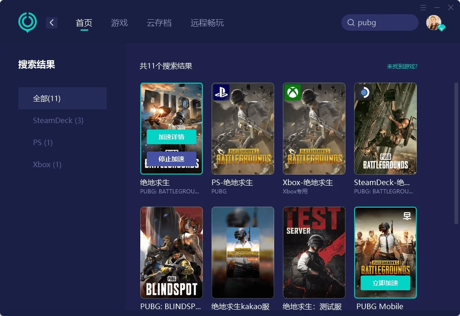Click the SteamDeck-绝... title text
Screen dimensions: 460x316
click(382, 183)
